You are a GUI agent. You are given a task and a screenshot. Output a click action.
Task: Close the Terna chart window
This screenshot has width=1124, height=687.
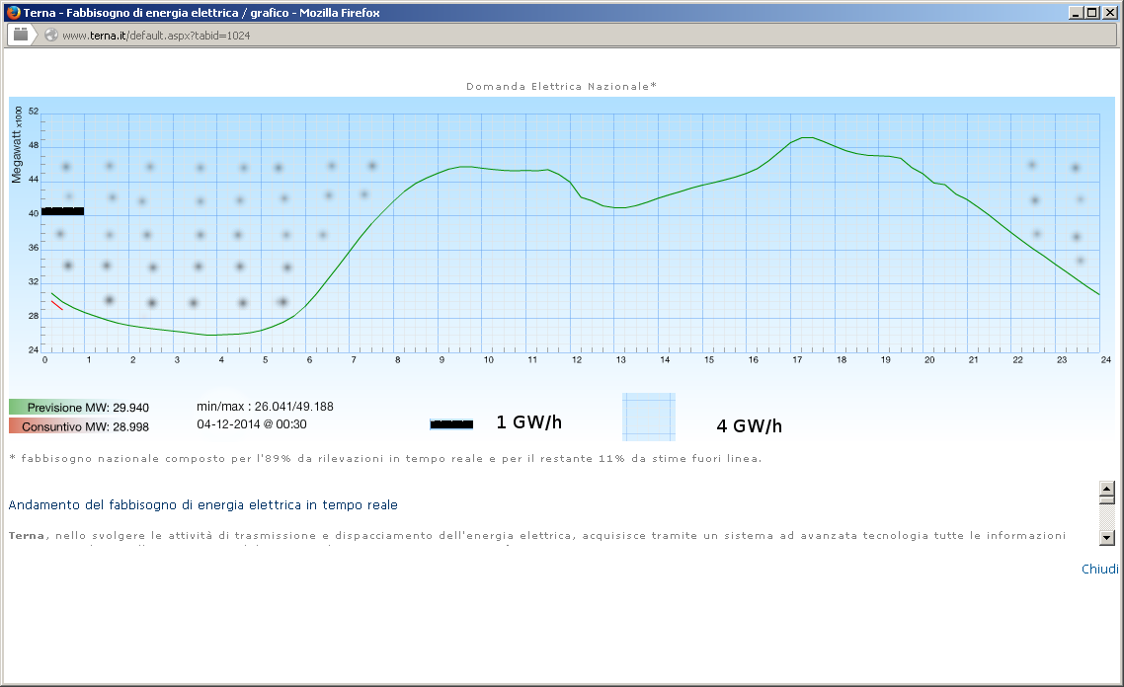(x=1108, y=13)
